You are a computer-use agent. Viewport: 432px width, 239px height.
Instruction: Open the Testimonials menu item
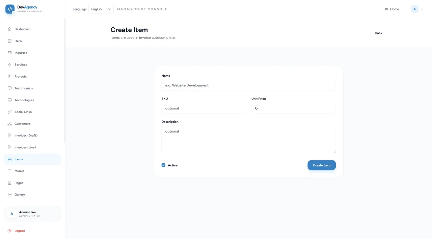tap(32, 88)
